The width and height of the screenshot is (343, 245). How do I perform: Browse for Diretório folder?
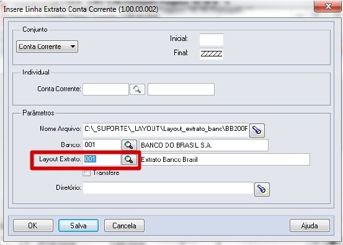tap(262, 189)
